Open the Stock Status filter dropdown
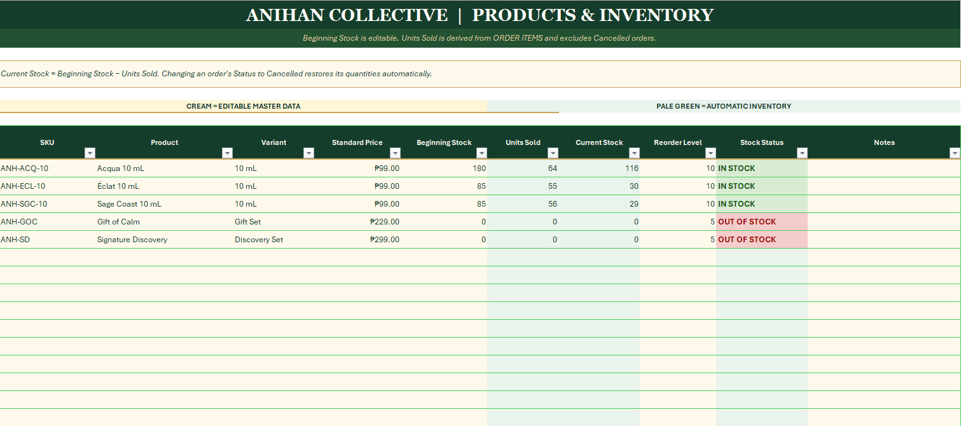The width and height of the screenshot is (961, 426). [x=802, y=153]
